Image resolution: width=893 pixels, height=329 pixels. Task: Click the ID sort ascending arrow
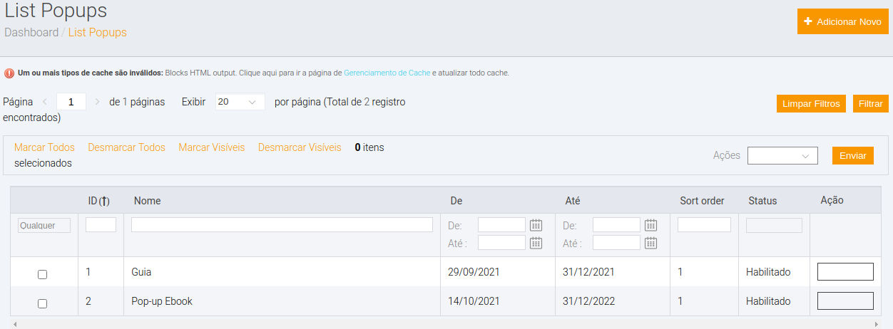(104, 202)
